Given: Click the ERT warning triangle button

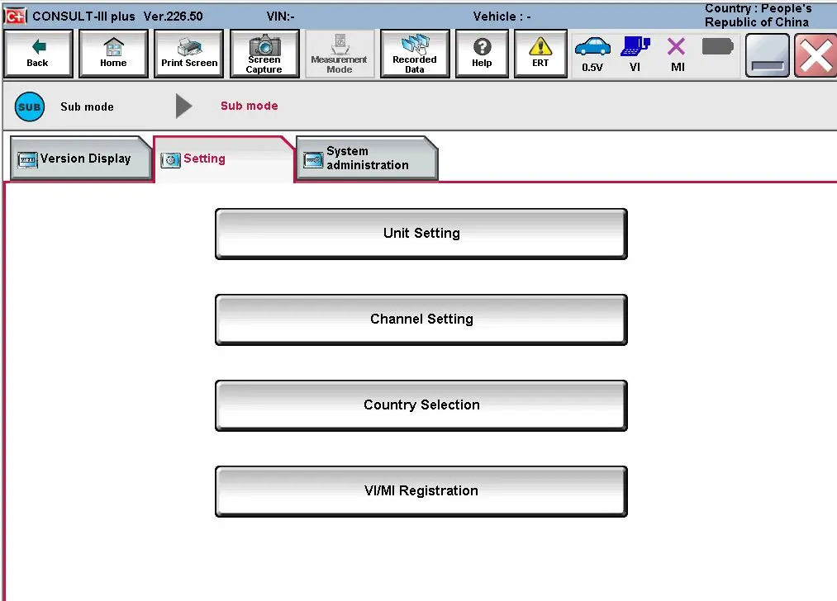Looking at the screenshot, I should click(540, 54).
